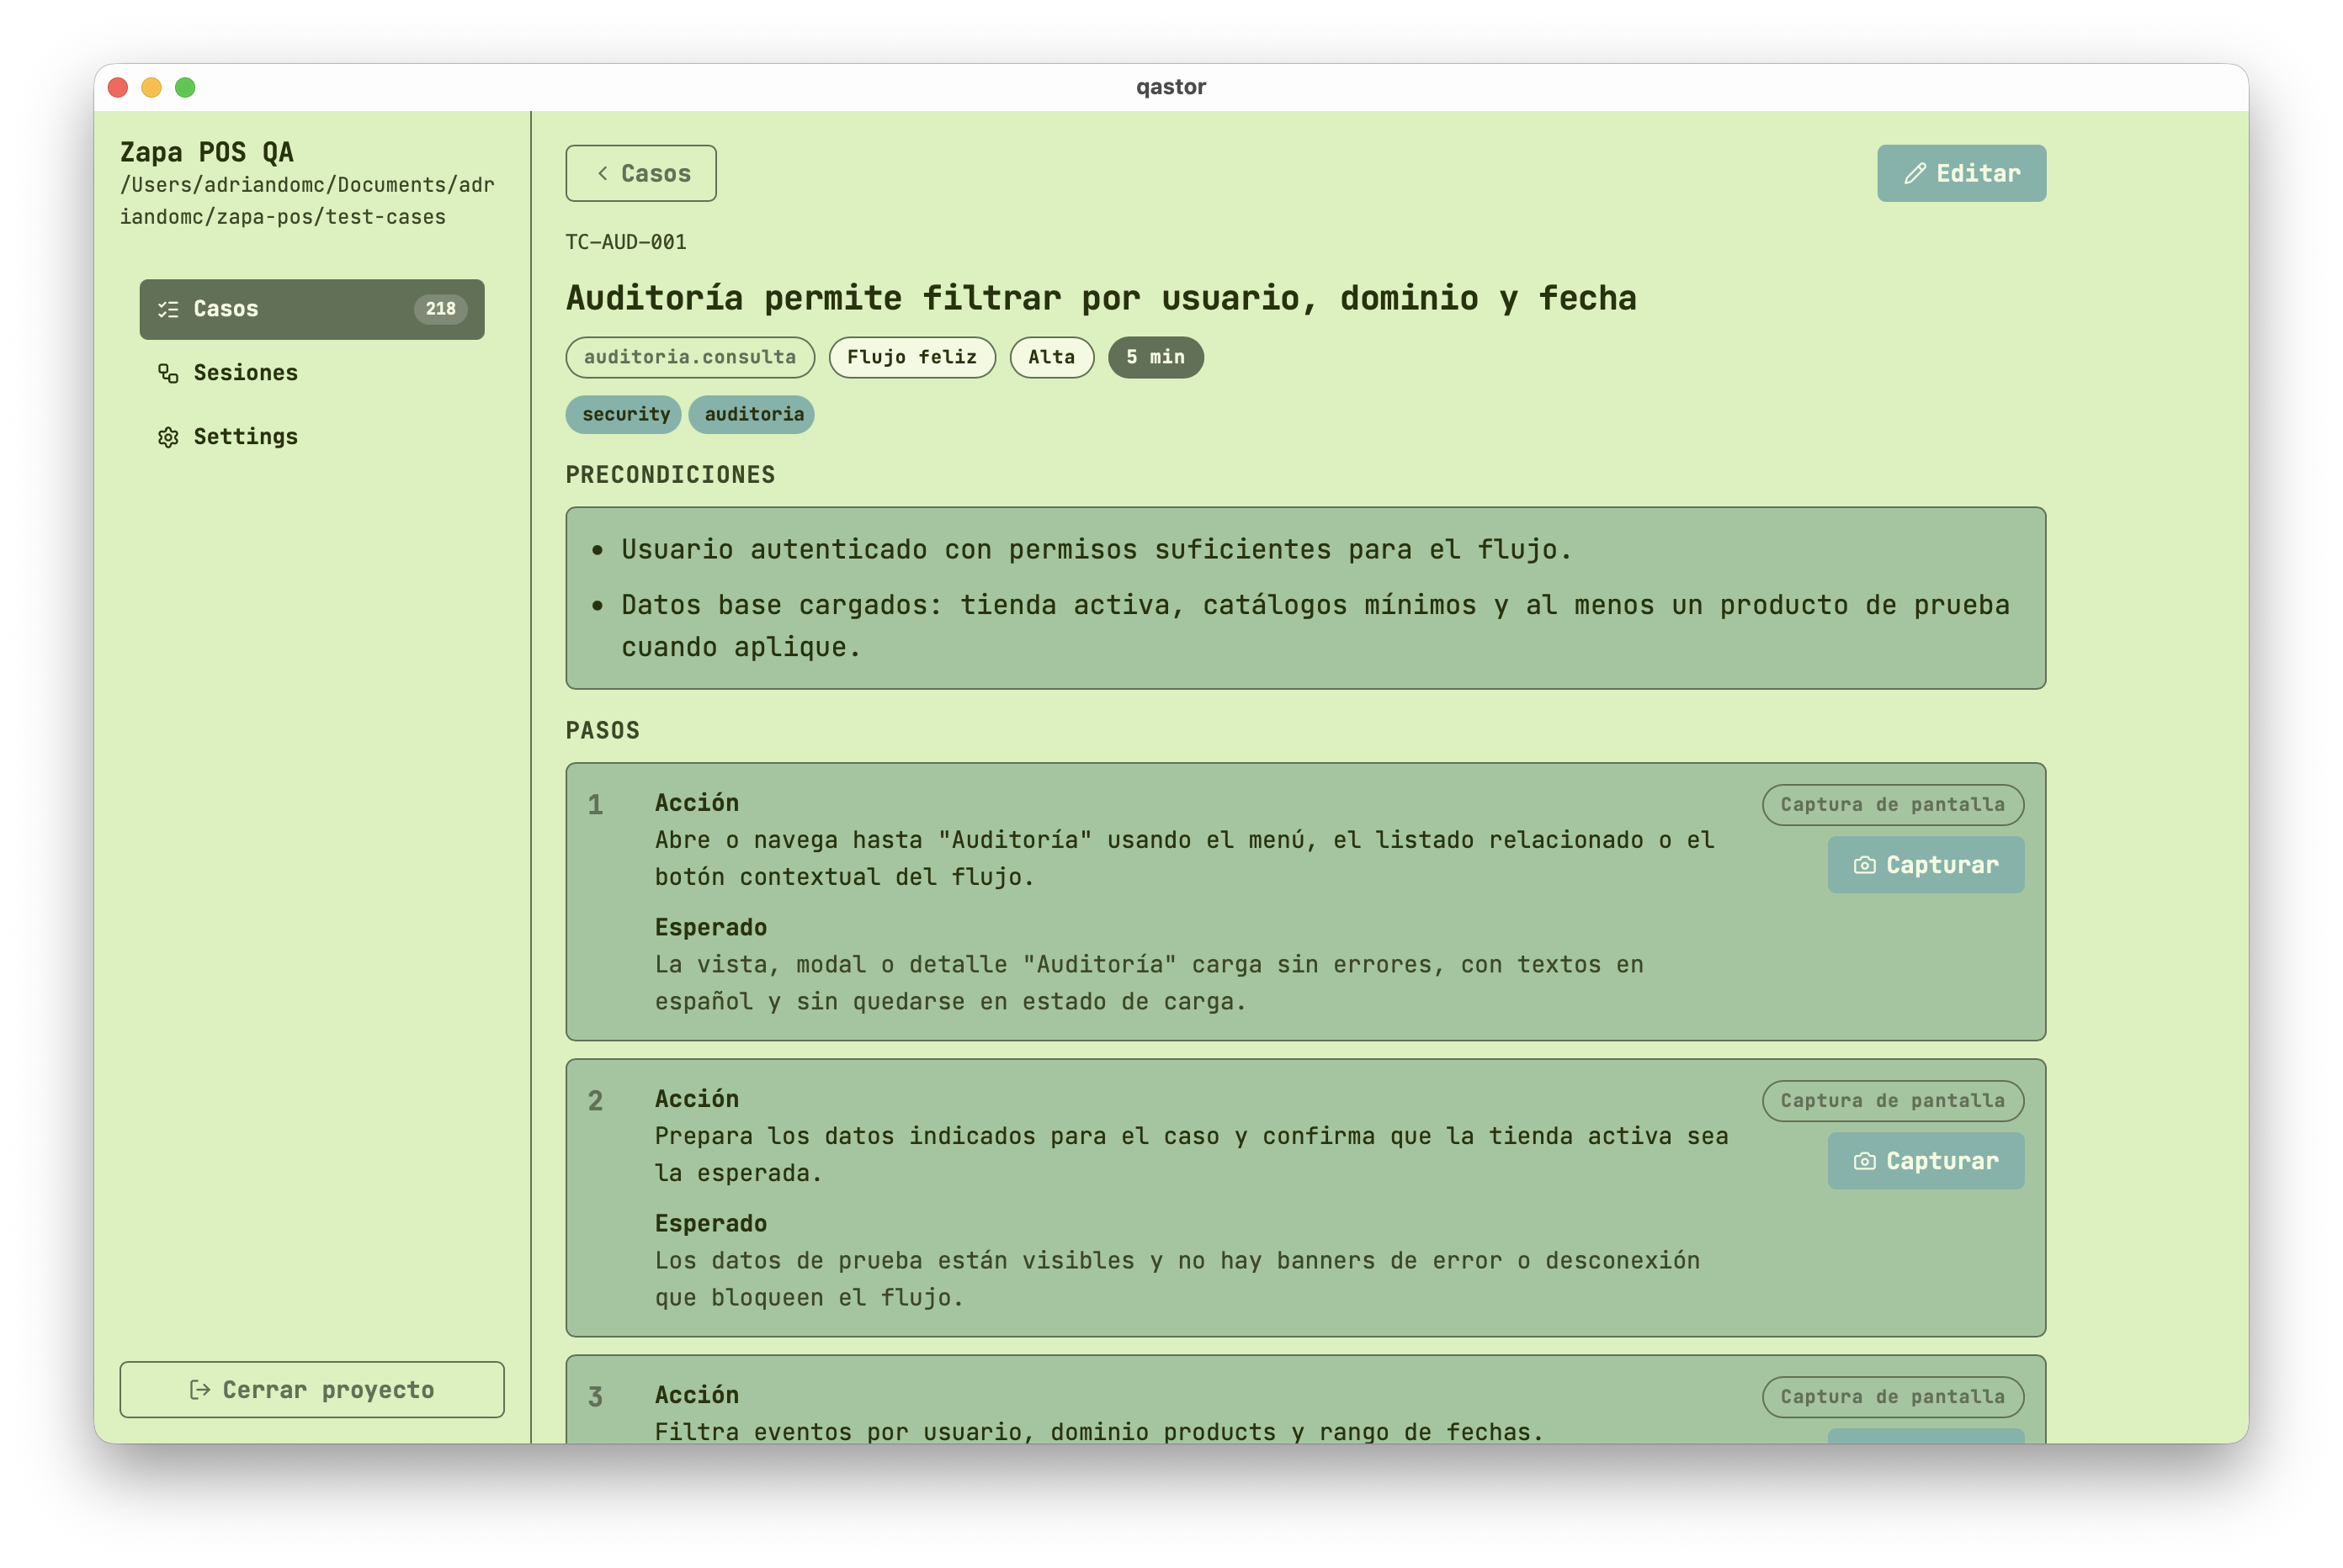The image size is (2343, 1568).
Task: Open the Sesiones section
Action: [311, 373]
